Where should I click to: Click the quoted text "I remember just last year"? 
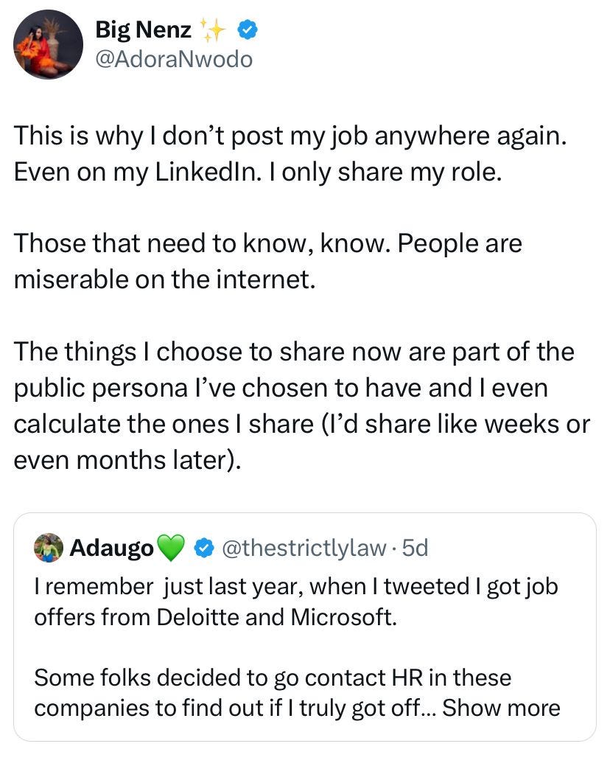(x=169, y=587)
